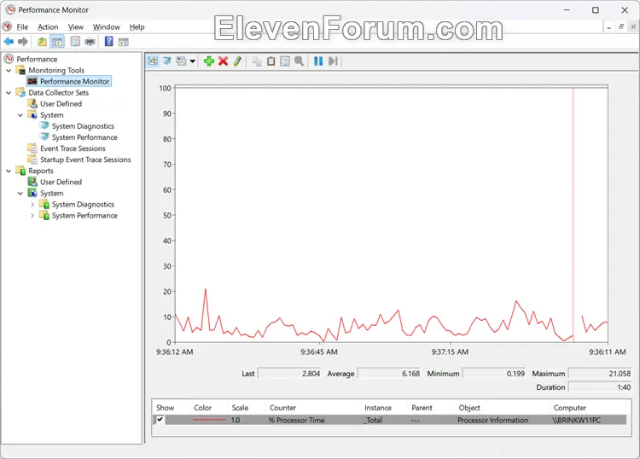
Task: Open the graph type dropdown arrow
Action: click(193, 61)
